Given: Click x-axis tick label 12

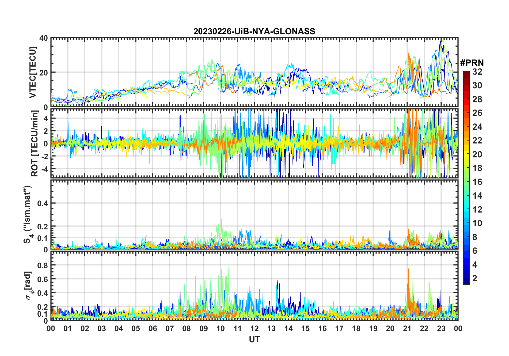Looking at the screenshot, I should pyautogui.click(x=254, y=328).
